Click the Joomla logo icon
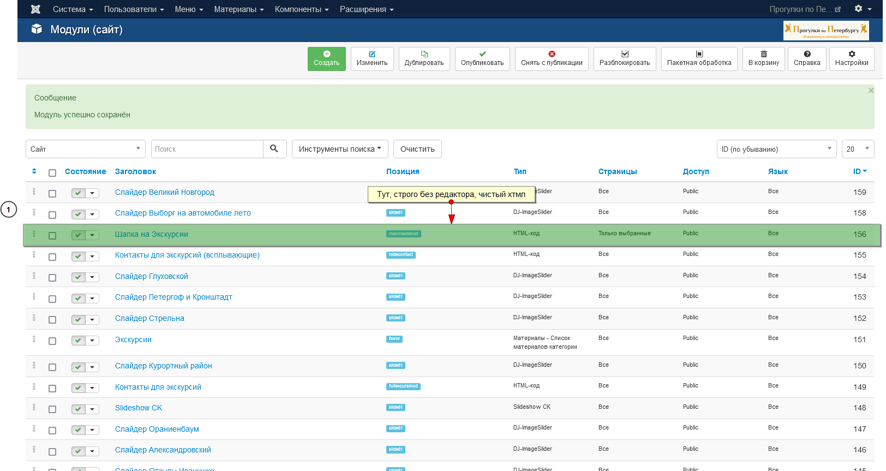 point(35,9)
